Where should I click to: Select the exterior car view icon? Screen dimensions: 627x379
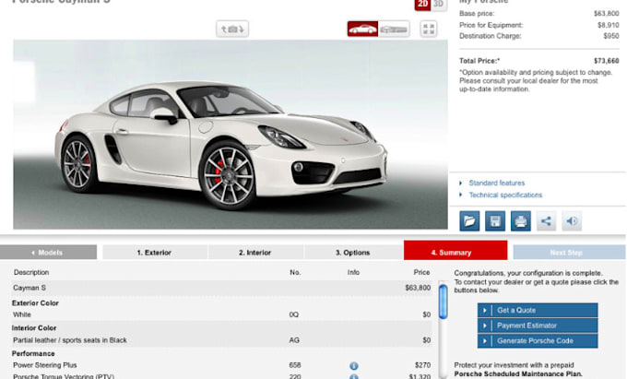[362, 30]
